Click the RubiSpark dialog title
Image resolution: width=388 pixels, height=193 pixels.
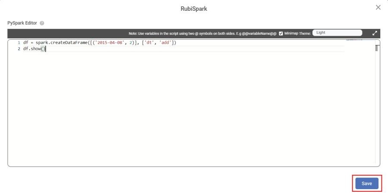click(194, 9)
